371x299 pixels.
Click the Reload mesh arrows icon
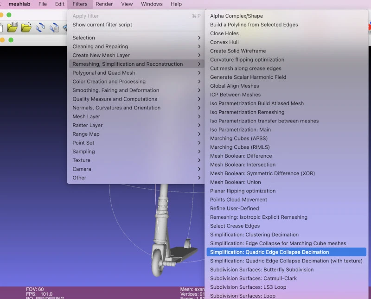click(x=40, y=27)
